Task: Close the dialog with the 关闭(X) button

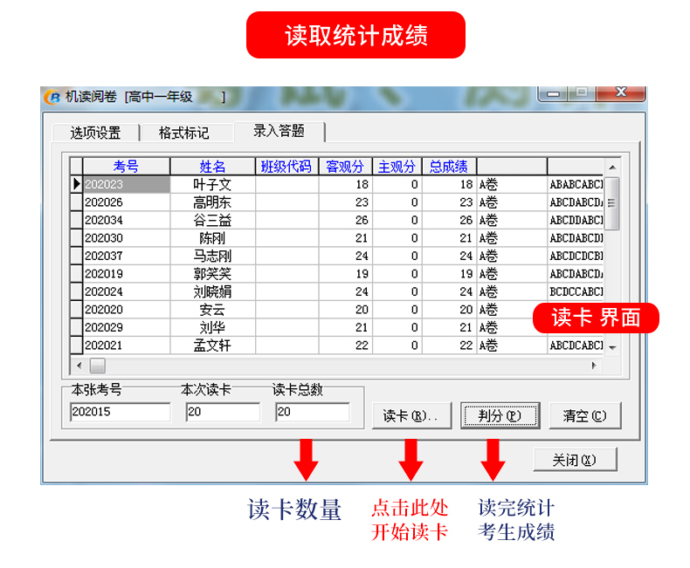Action: coord(575,459)
